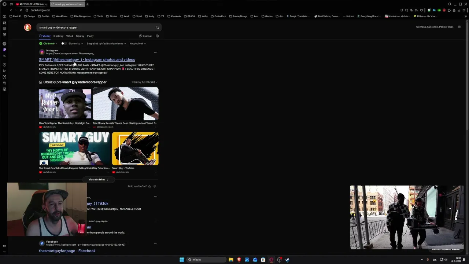Open the Kedykoľvek time filter dropdown
469x264 pixels.
tap(138, 44)
